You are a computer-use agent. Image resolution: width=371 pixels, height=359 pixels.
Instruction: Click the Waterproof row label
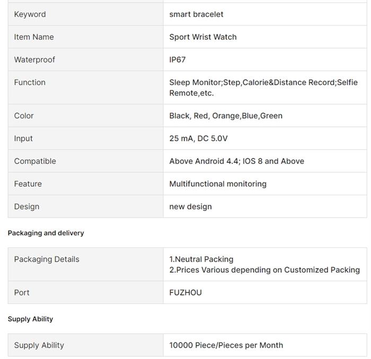pyautogui.click(x=34, y=60)
